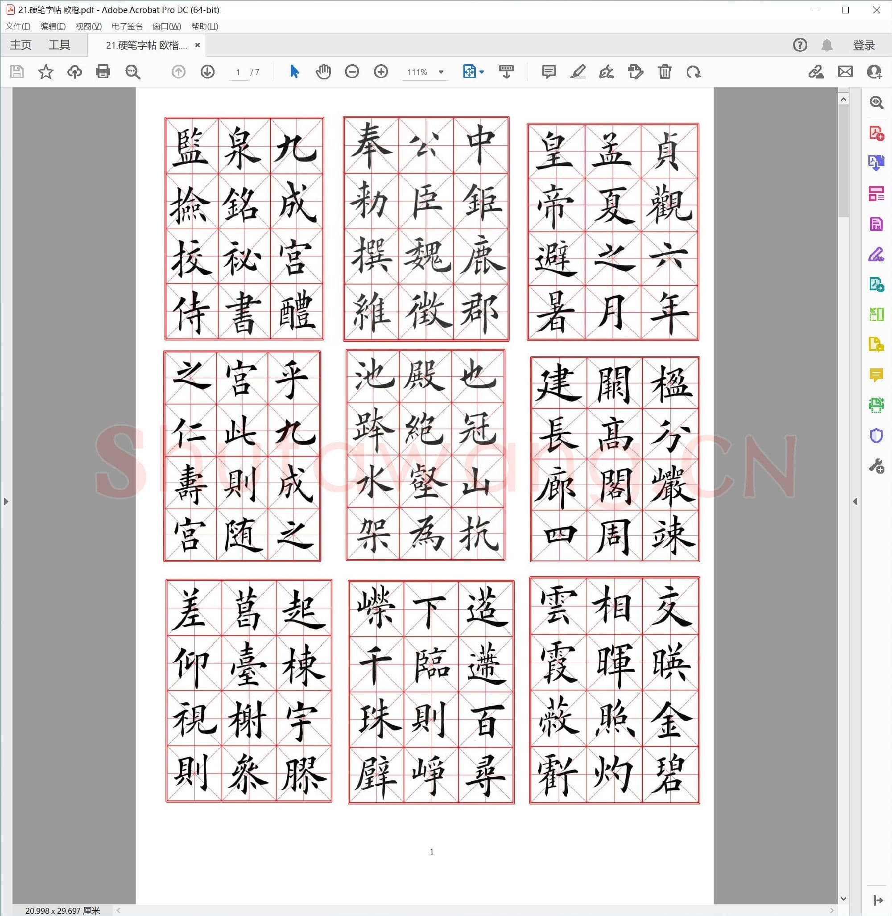The height and width of the screenshot is (916, 892).
Task: Click the Zoom In icon
Action: (381, 72)
